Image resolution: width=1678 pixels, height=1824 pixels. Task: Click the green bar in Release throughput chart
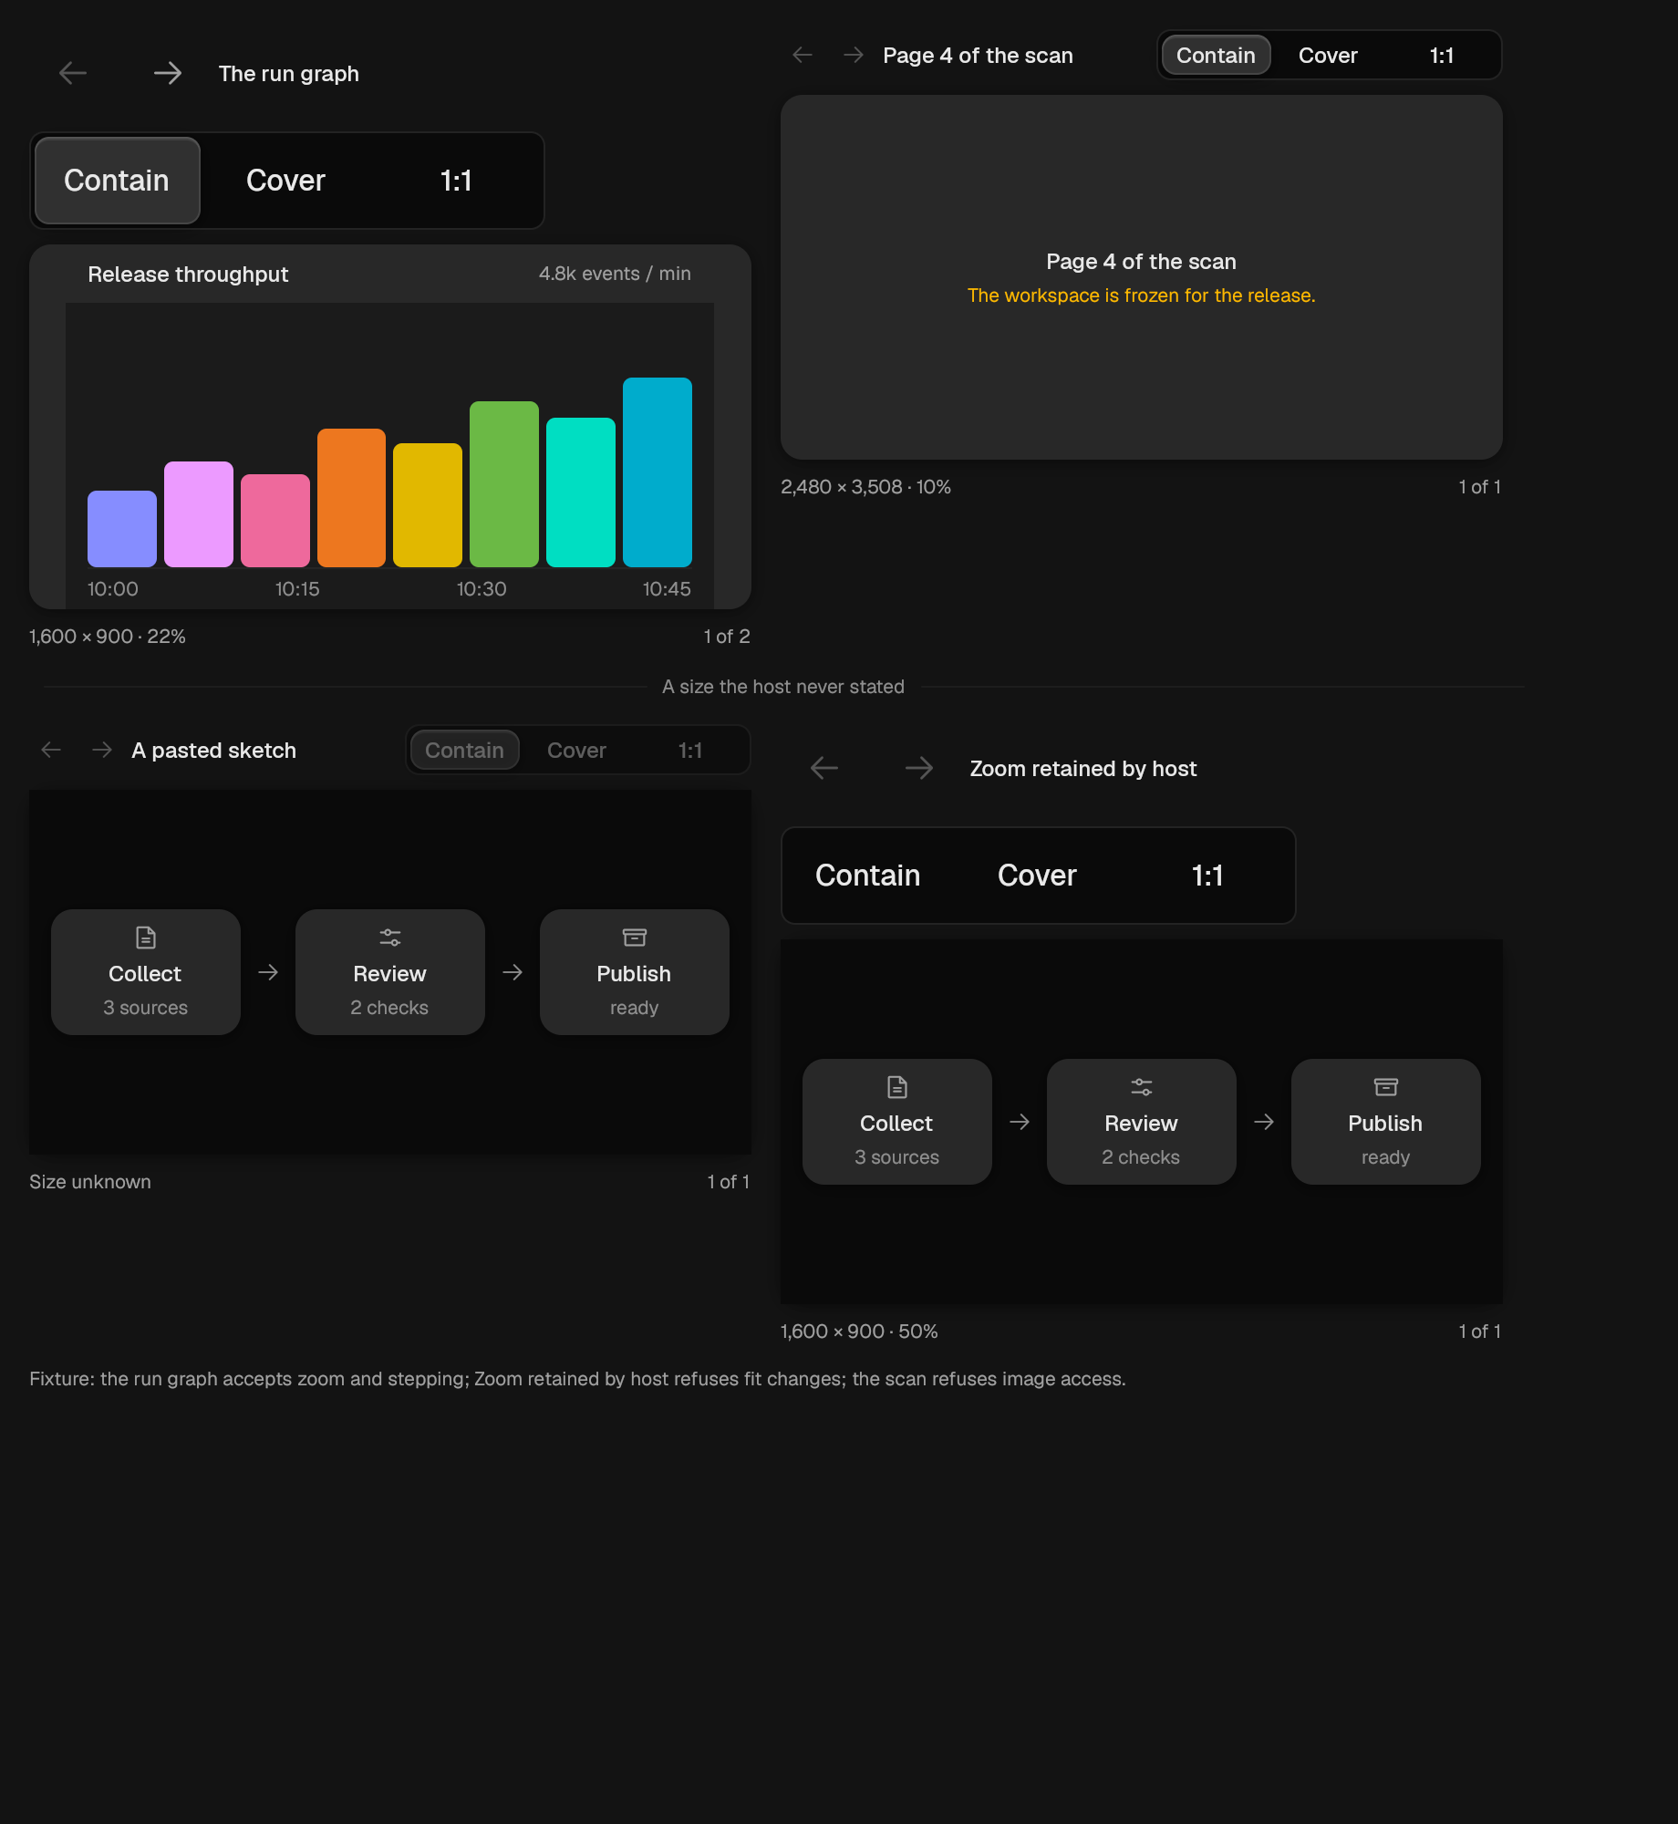point(504,484)
